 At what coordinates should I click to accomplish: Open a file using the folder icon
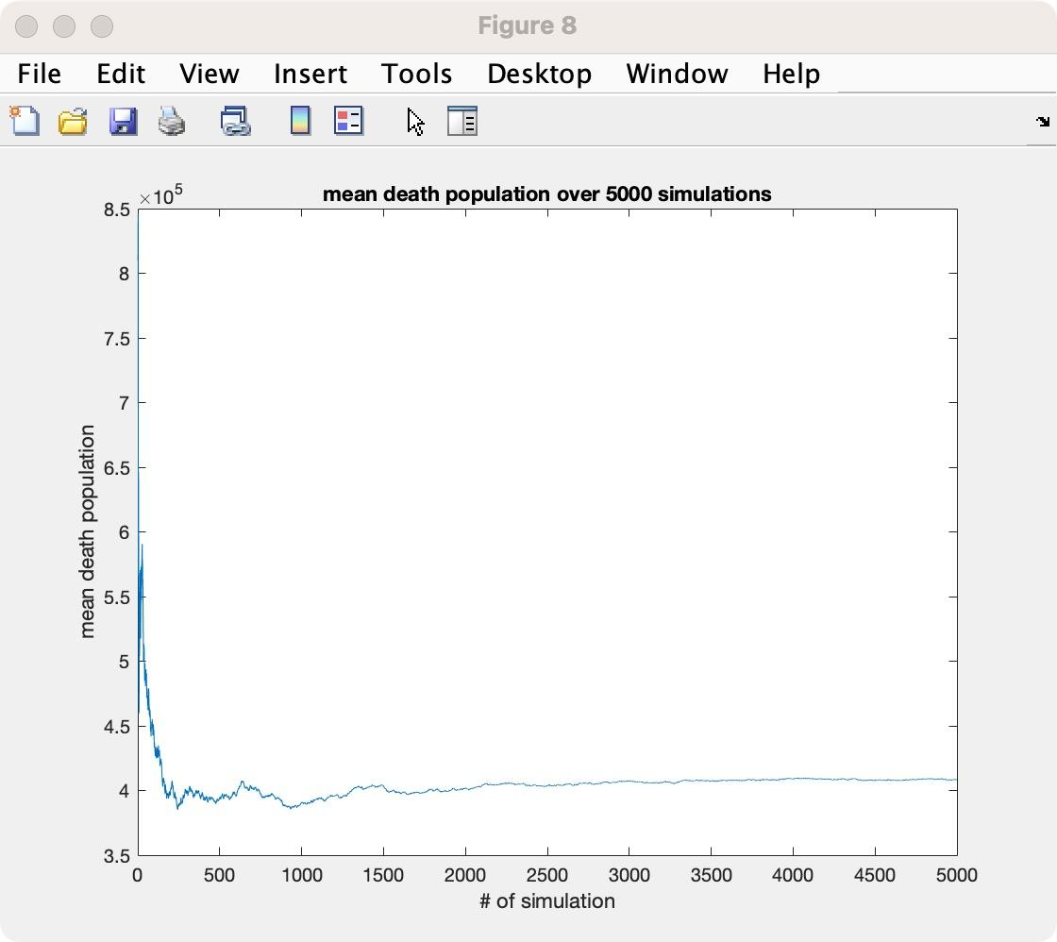pos(74,121)
